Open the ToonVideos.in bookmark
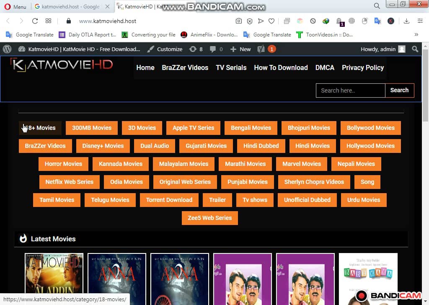This screenshot has height=305, width=429. tap(325, 35)
